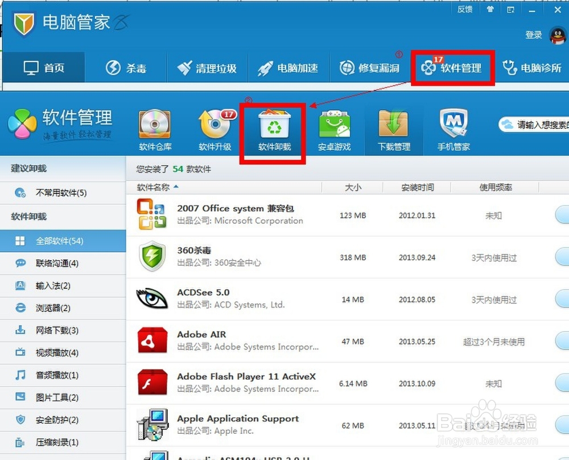Click the 360杀毒 green shield icon
The width and height of the screenshot is (569, 460).
click(x=152, y=256)
